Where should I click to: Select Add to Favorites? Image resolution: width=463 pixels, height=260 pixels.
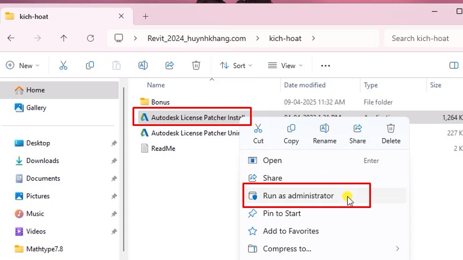324,231
